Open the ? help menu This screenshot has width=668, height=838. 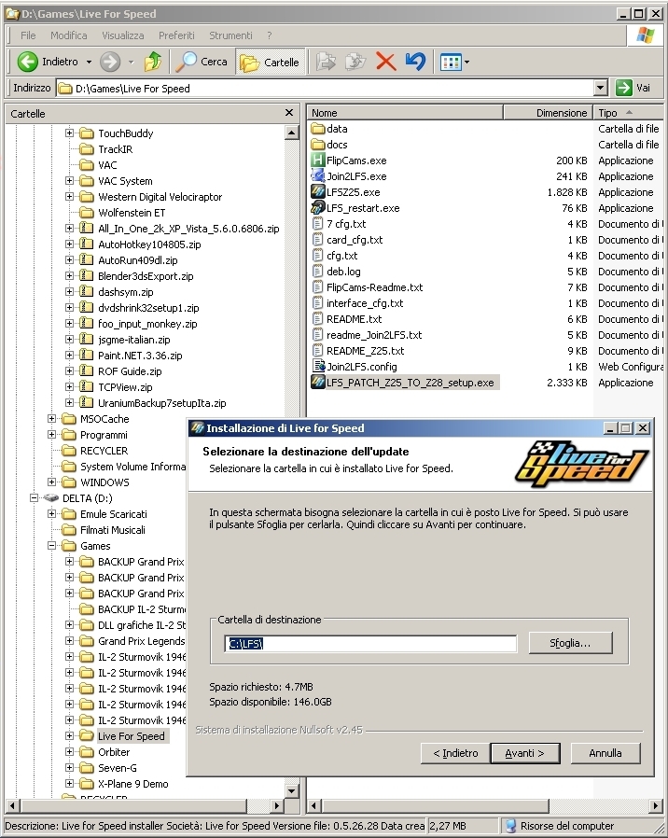(270, 35)
